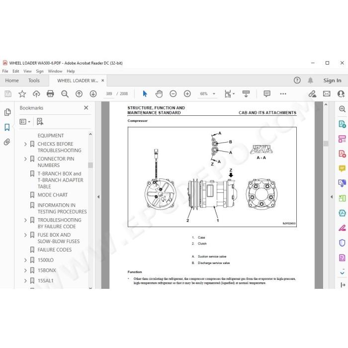Collapse the left navigation pane arrow
The image size is (348, 348).
(x=98, y=197)
